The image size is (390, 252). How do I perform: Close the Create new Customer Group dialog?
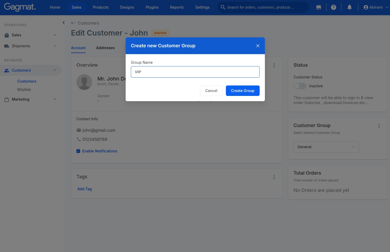[258, 46]
